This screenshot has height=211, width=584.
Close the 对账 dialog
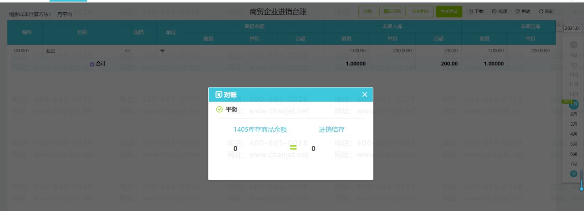365,94
